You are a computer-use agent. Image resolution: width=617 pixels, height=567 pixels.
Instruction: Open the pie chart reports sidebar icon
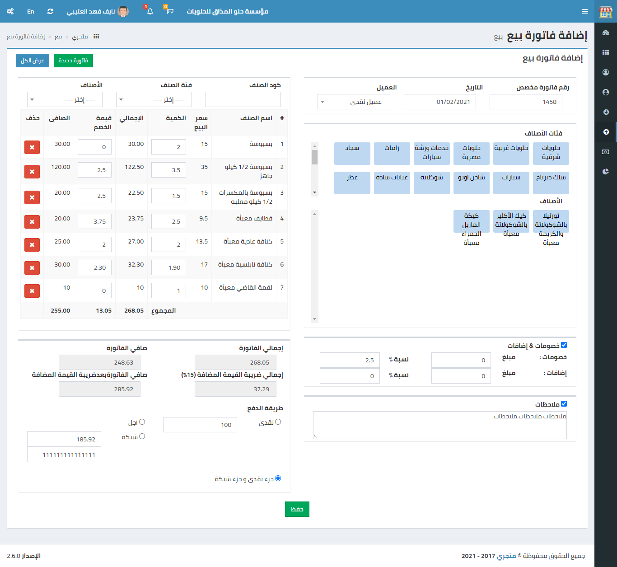coord(606,171)
